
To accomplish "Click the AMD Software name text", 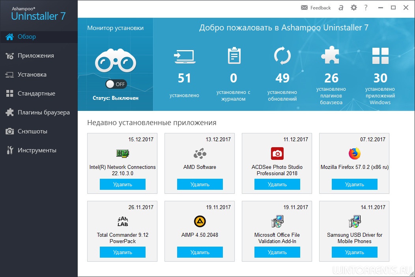I will point(200,167).
